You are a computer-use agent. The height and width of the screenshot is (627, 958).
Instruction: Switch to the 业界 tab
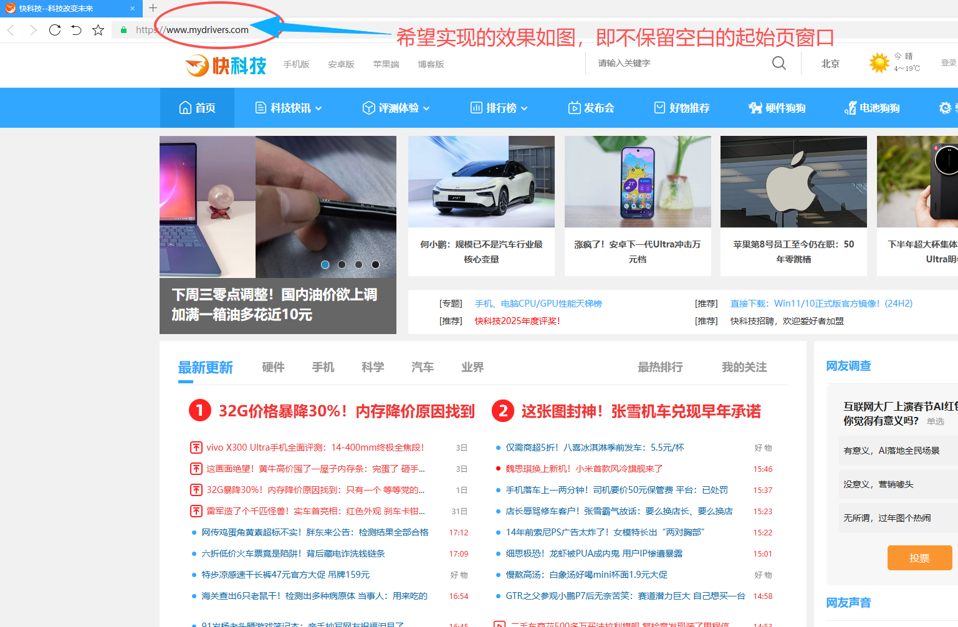472,368
